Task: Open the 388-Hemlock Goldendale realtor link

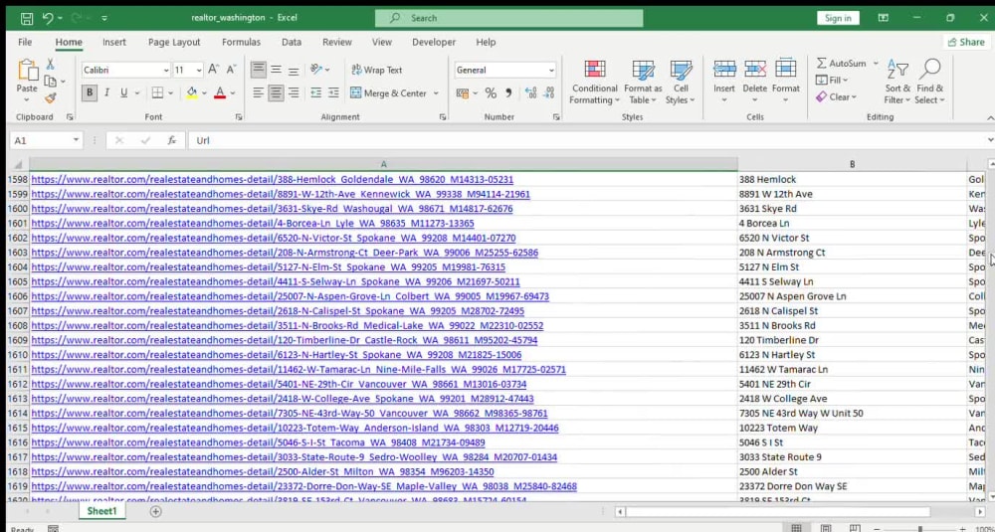Action: pos(273,179)
